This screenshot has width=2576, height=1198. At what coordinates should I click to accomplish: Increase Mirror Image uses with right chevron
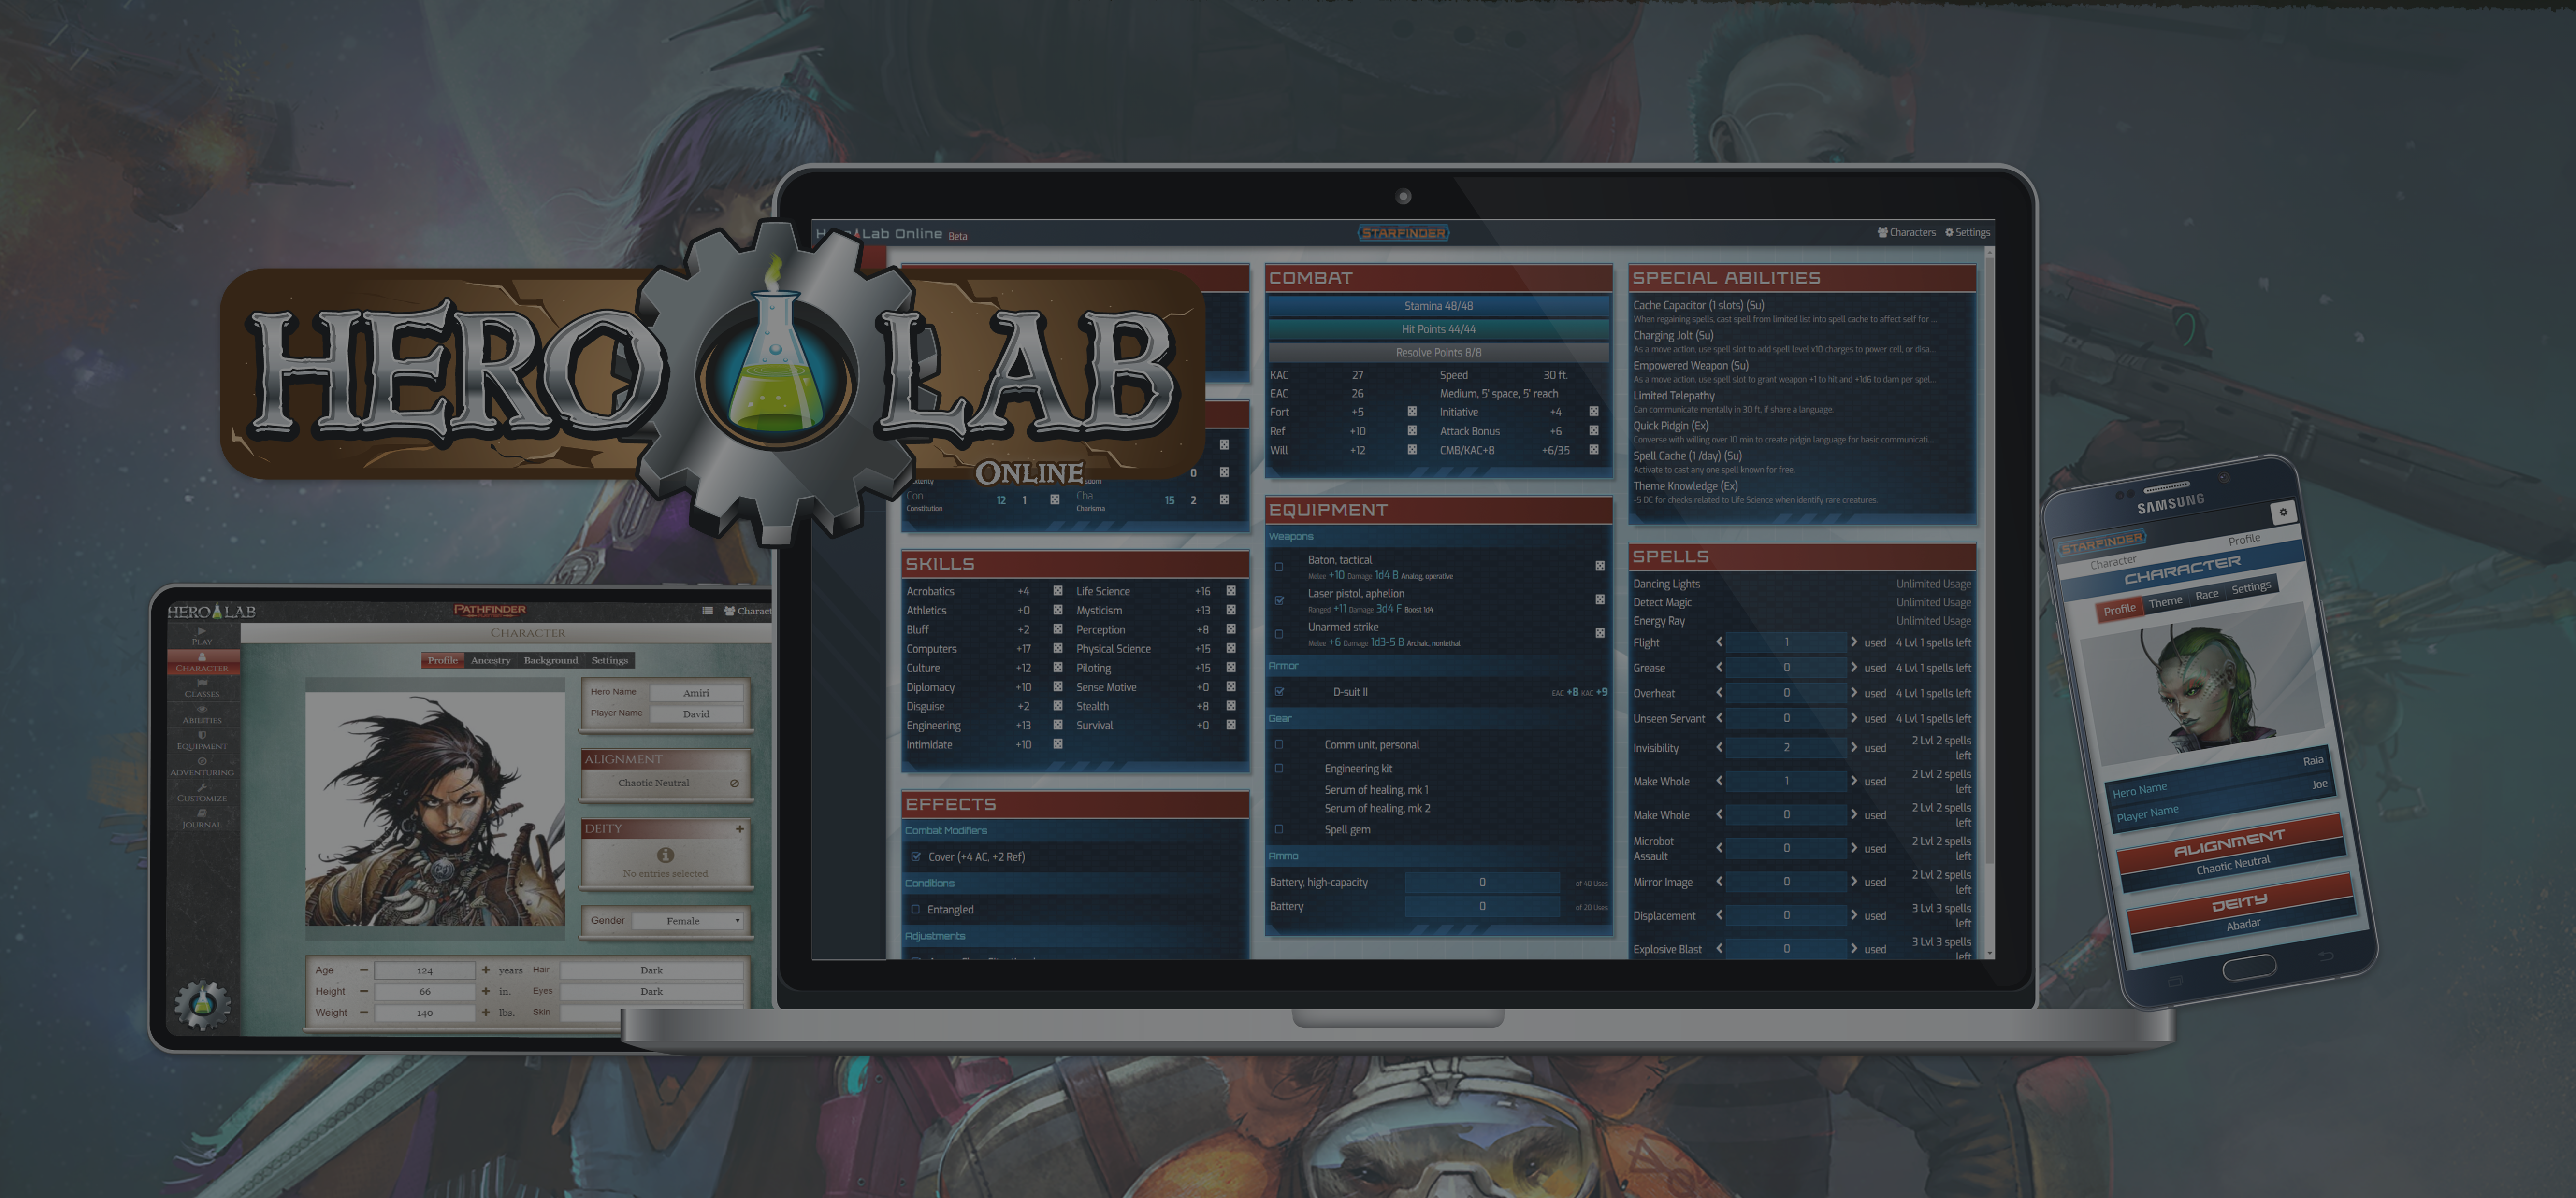[1853, 881]
